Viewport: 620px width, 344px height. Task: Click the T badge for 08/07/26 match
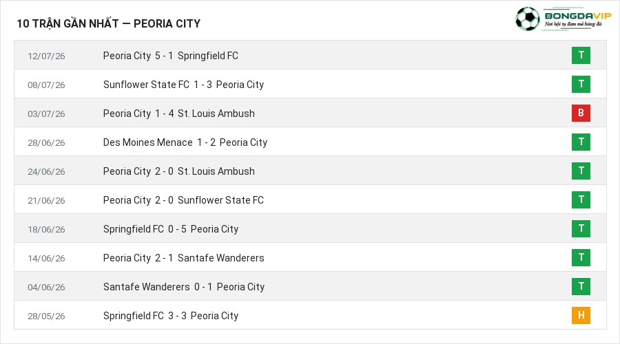(x=581, y=84)
